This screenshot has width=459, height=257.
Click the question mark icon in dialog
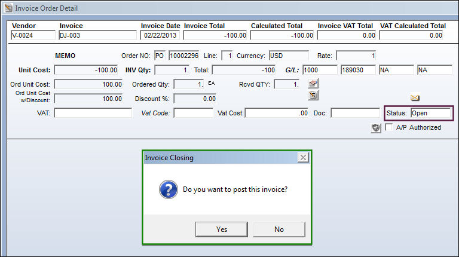point(169,189)
